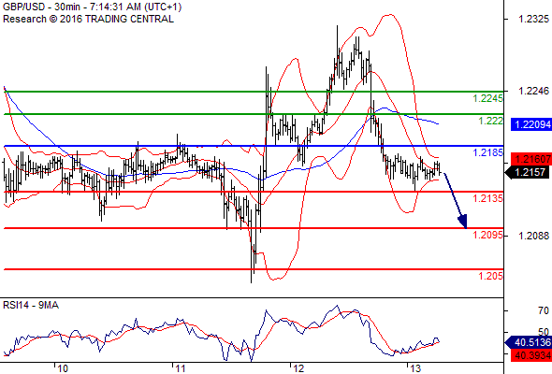552x374 pixels.
Task: Click the RSI14 - 9MA indicator title
Action: coord(31,305)
